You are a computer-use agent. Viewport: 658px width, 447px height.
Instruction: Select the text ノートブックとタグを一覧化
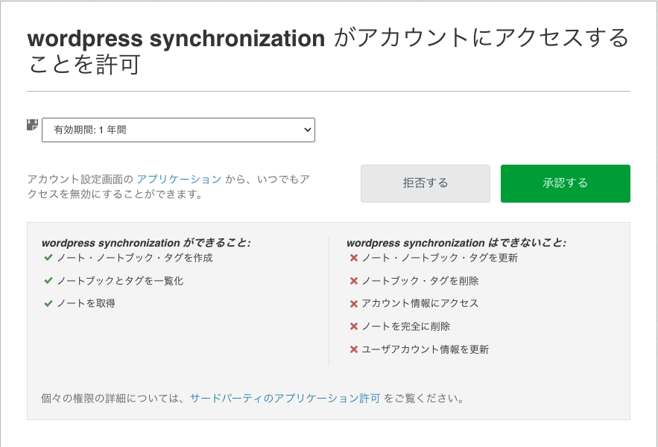[120, 281]
